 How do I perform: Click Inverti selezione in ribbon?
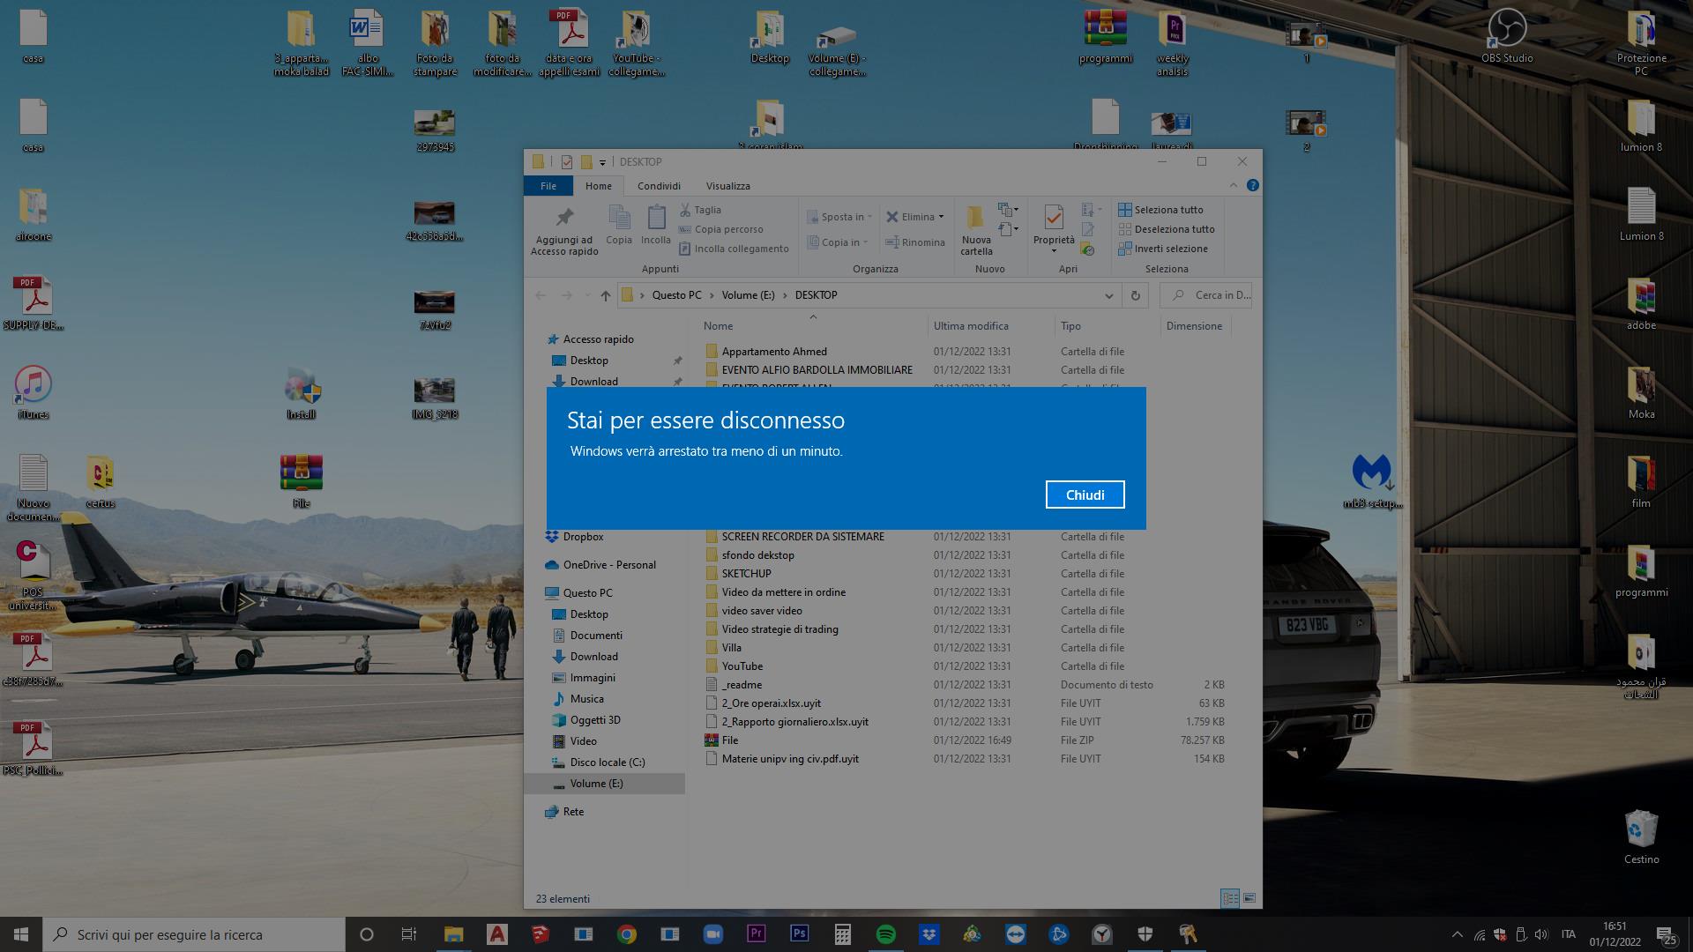point(1163,249)
